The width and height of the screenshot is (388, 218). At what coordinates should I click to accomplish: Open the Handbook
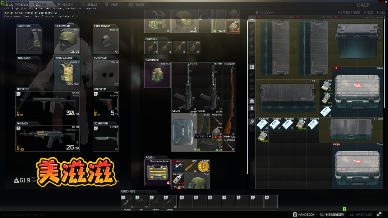click(x=304, y=214)
